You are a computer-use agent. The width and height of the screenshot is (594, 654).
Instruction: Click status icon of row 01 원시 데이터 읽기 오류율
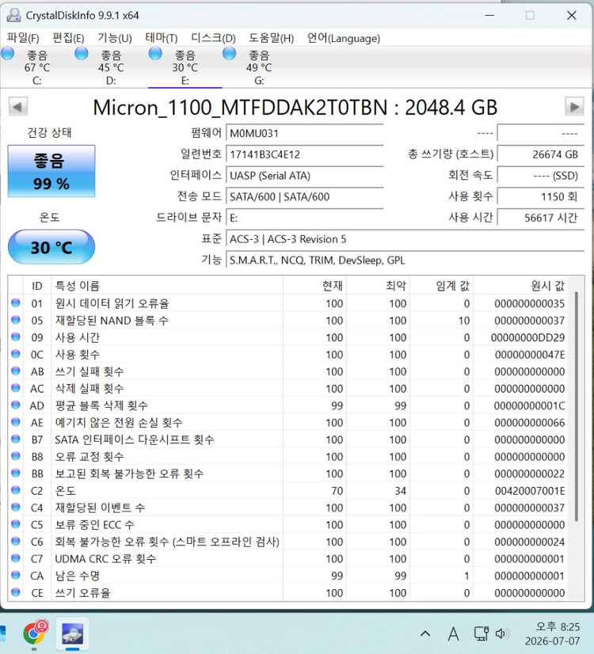16,302
